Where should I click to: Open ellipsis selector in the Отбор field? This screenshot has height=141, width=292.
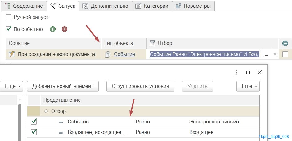pyautogui.click(x=266, y=54)
